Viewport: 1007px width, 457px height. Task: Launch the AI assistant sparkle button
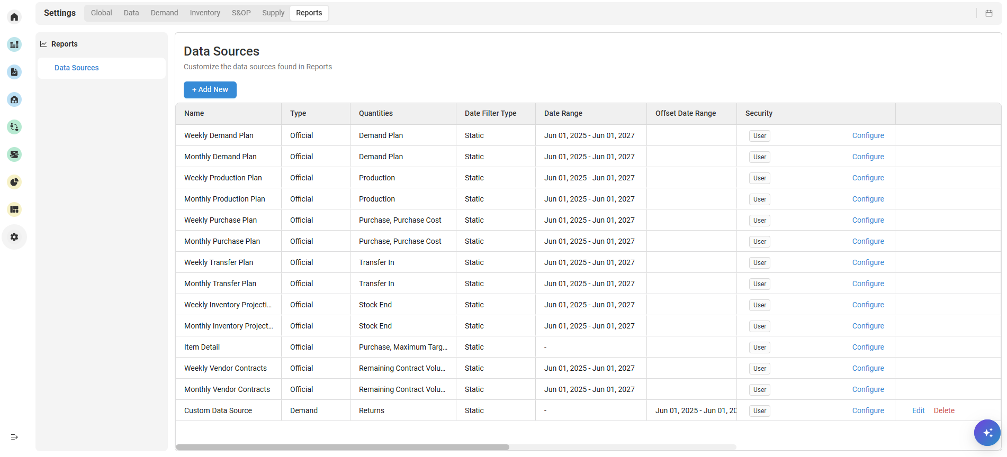(987, 433)
